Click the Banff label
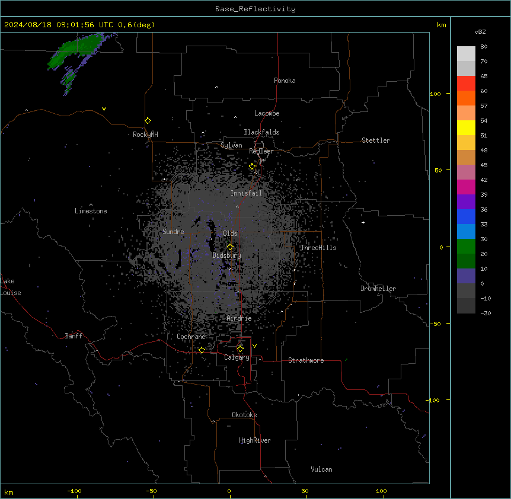 (x=74, y=336)
